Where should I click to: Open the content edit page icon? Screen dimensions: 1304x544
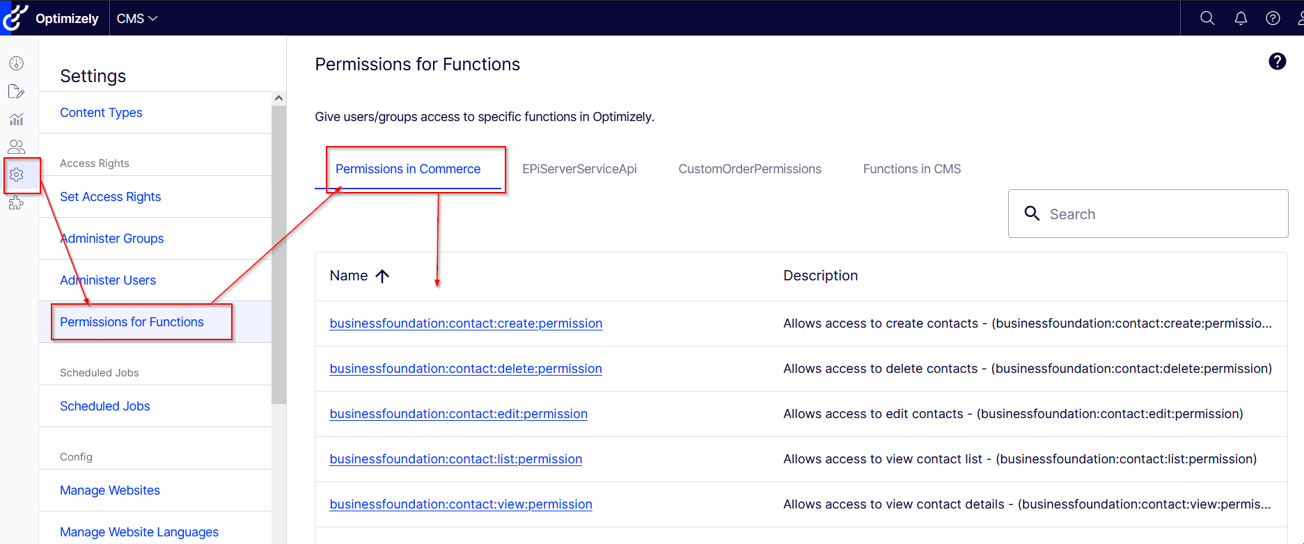[16, 91]
